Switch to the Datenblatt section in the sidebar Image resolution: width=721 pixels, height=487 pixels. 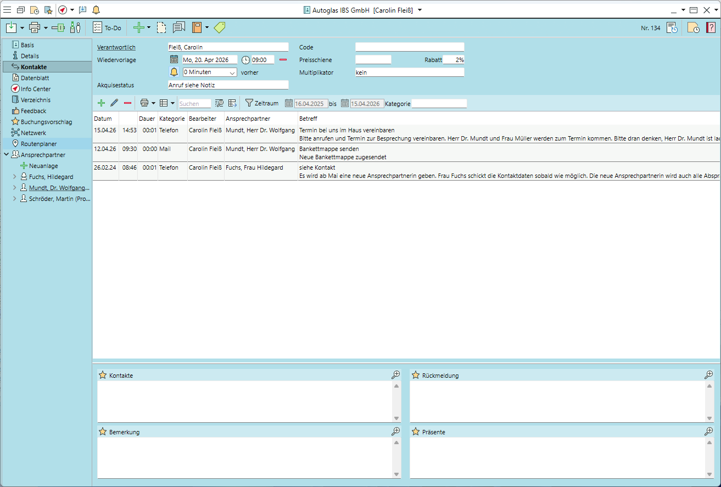(35, 78)
